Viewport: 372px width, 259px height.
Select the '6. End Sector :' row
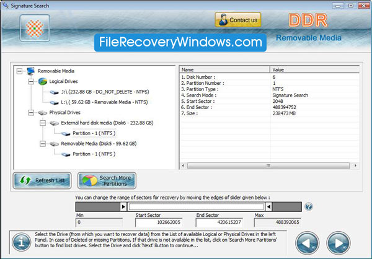tap(269, 107)
